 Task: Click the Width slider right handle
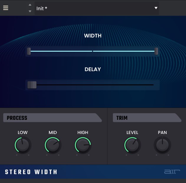[156, 51]
